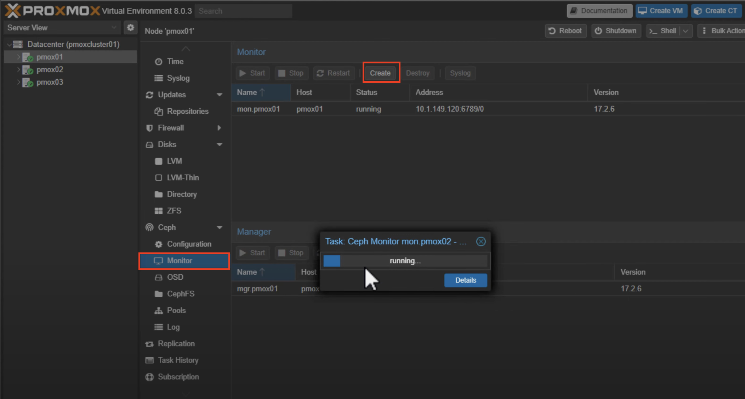Click the Server View settings gear icon
This screenshot has height=399, width=745.
click(130, 27)
